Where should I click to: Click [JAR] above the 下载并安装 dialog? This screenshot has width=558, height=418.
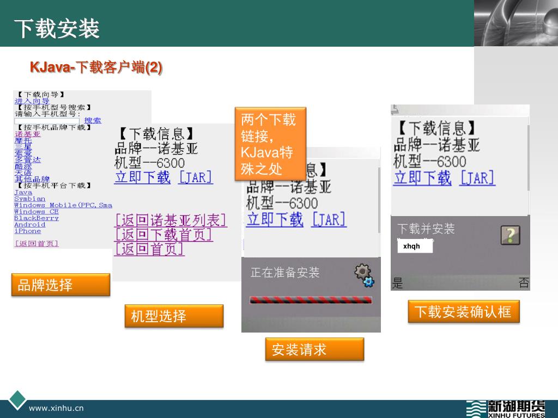tap(477, 178)
